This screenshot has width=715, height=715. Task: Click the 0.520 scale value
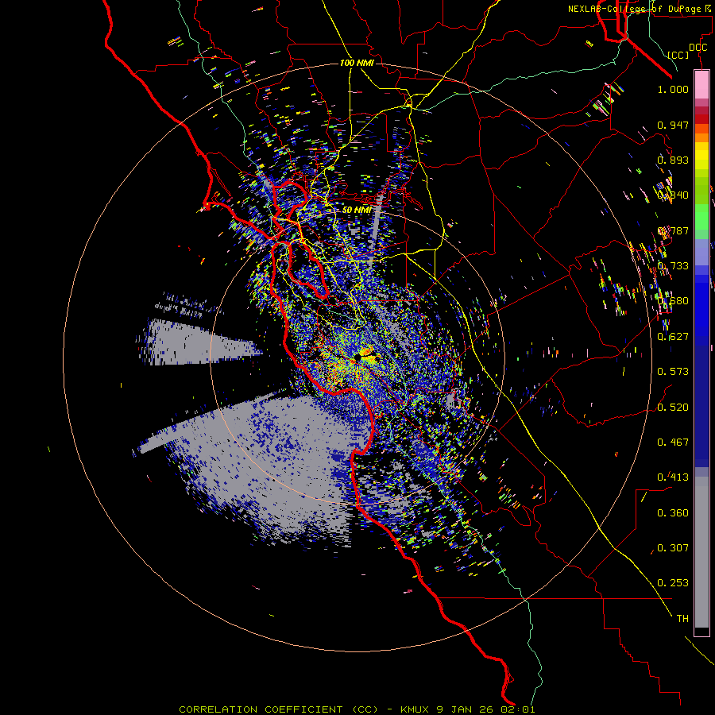tap(673, 408)
